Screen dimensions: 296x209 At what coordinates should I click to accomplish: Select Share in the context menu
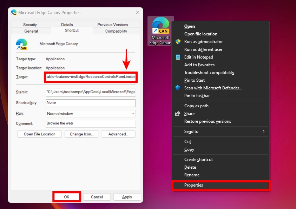(x=220, y=114)
